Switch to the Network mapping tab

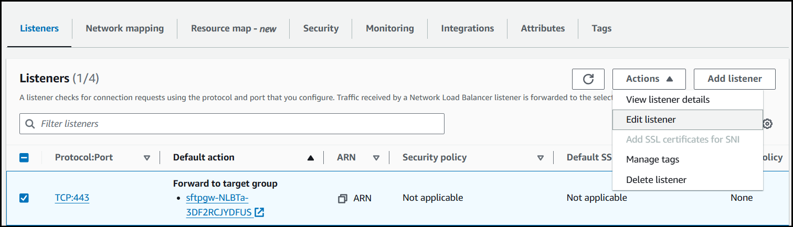[x=124, y=28]
